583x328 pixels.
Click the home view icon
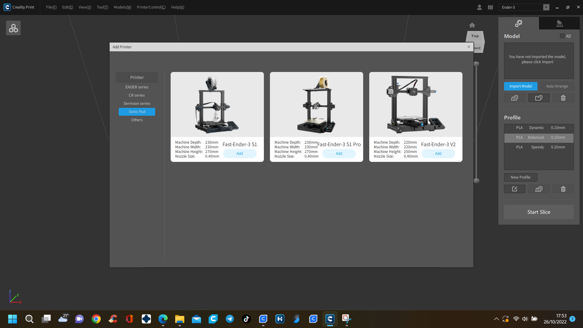click(x=472, y=25)
